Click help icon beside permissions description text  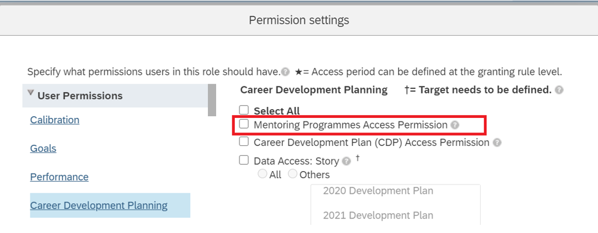(285, 72)
